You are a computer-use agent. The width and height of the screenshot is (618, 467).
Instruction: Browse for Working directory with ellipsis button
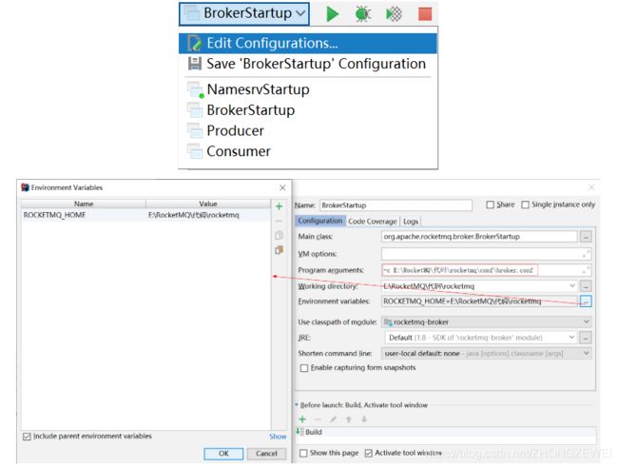586,286
